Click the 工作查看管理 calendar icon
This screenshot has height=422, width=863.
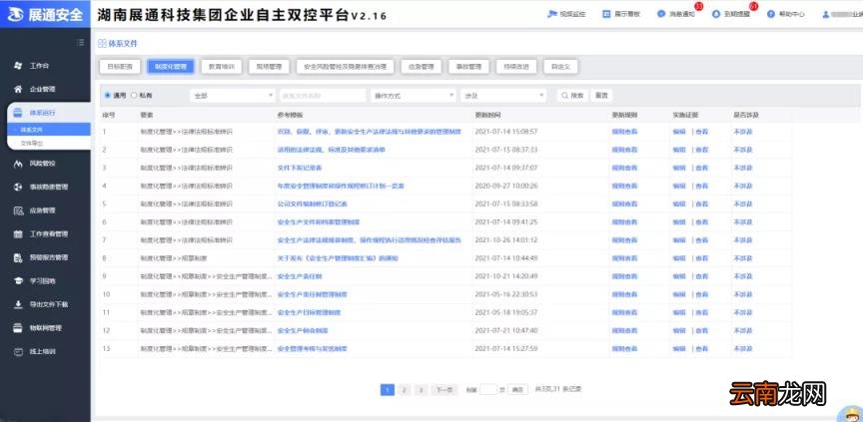point(18,234)
